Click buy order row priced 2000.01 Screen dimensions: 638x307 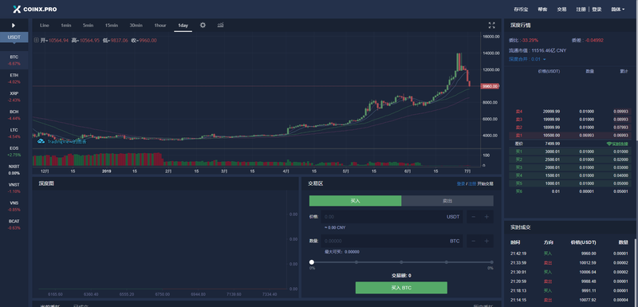[x=569, y=167]
